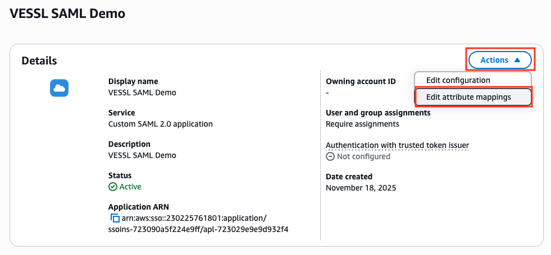
Task: Choose Edit configuration from the menu
Action: [458, 80]
